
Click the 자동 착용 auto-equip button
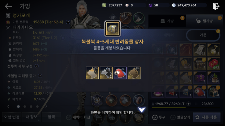point(207,117)
